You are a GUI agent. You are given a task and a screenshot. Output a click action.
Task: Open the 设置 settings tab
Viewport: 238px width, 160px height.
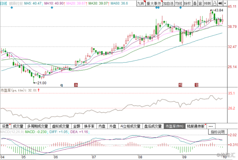[x=6, y=126]
